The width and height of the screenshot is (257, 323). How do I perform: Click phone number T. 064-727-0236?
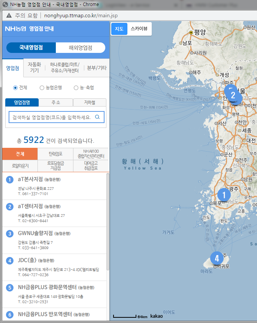tap(33, 275)
